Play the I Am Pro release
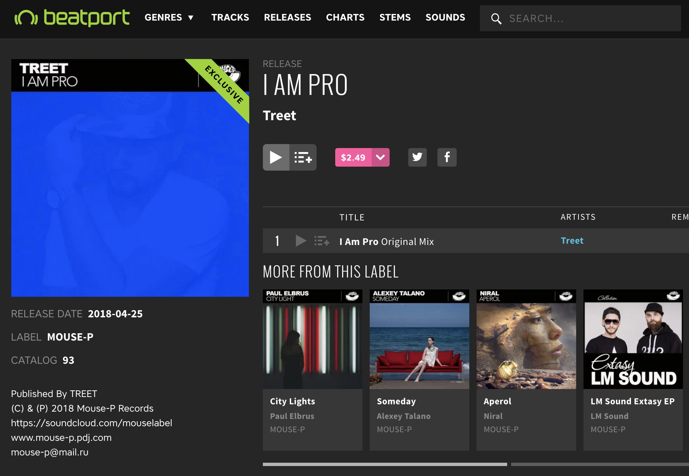Image resolution: width=689 pixels, height=476 pixels. click(276, 157)
